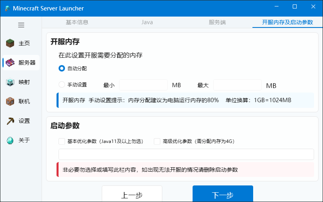Click the 下一步 button
The height and width of the screenshot is (202, 323).
click(x=222, y=195)
